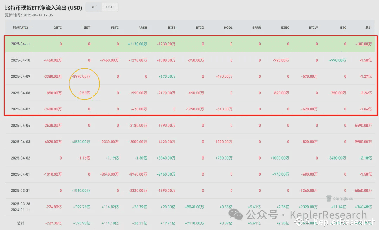Switch the flow unit to BTC
The height and width of the screenshot is (230, 379).
[x=94, y=7]
